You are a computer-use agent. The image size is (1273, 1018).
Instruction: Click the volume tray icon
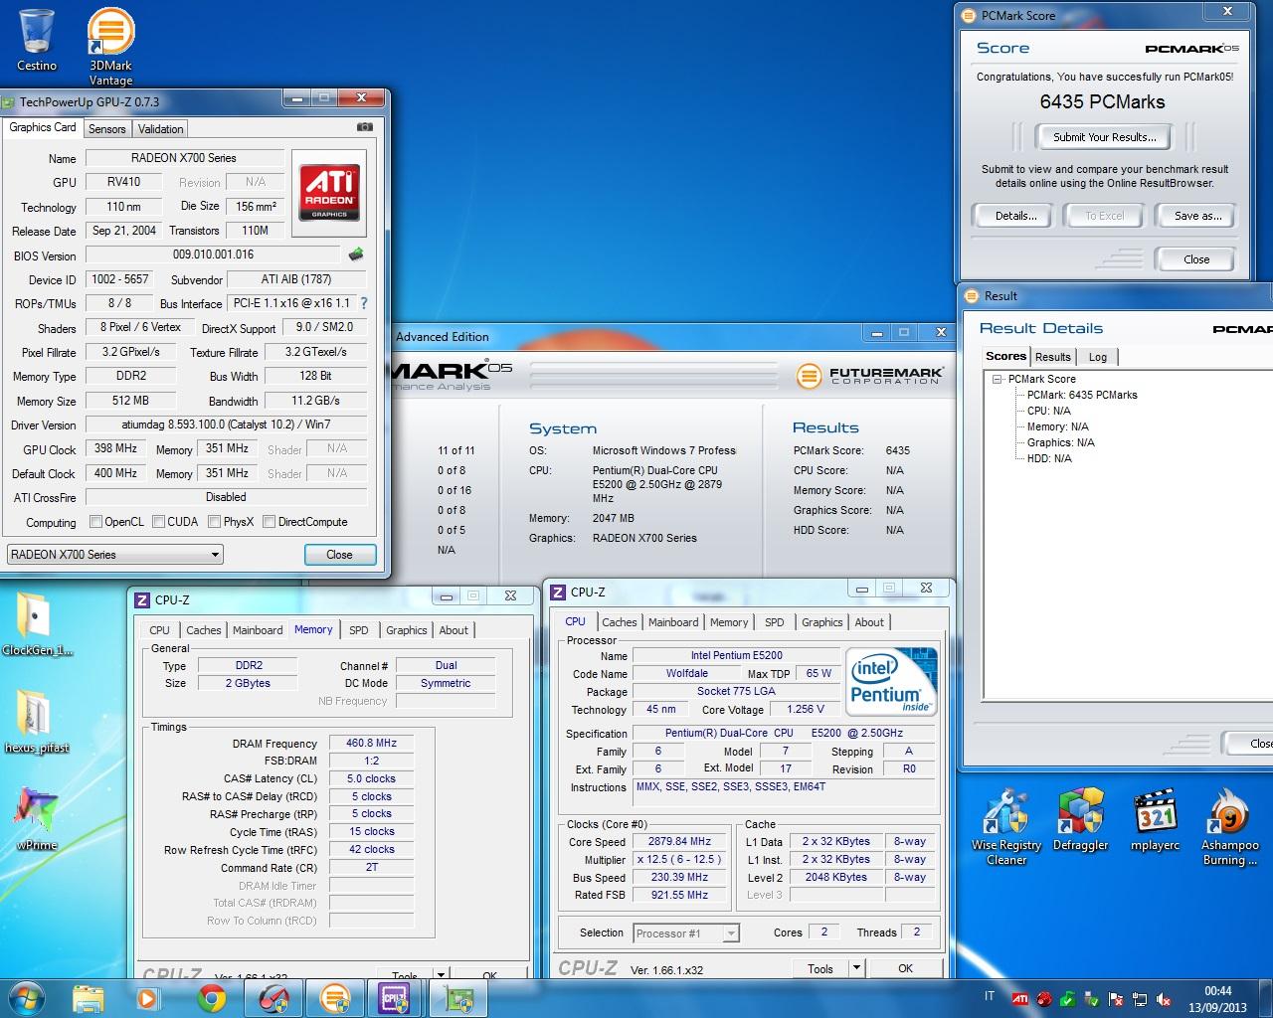(x=1164, y=998)
